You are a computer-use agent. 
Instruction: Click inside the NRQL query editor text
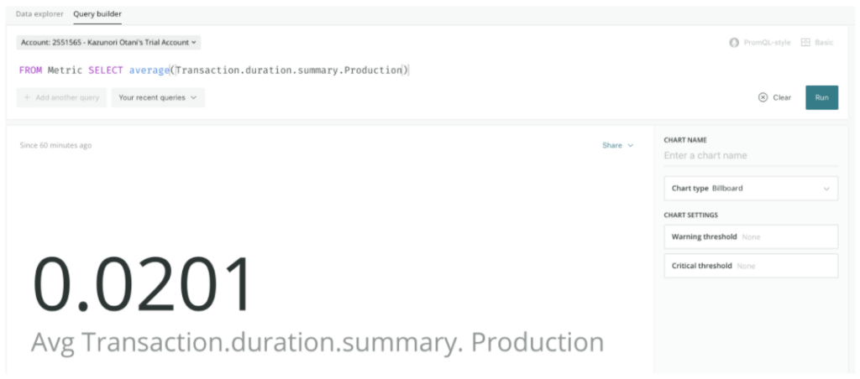coord(214,70)
